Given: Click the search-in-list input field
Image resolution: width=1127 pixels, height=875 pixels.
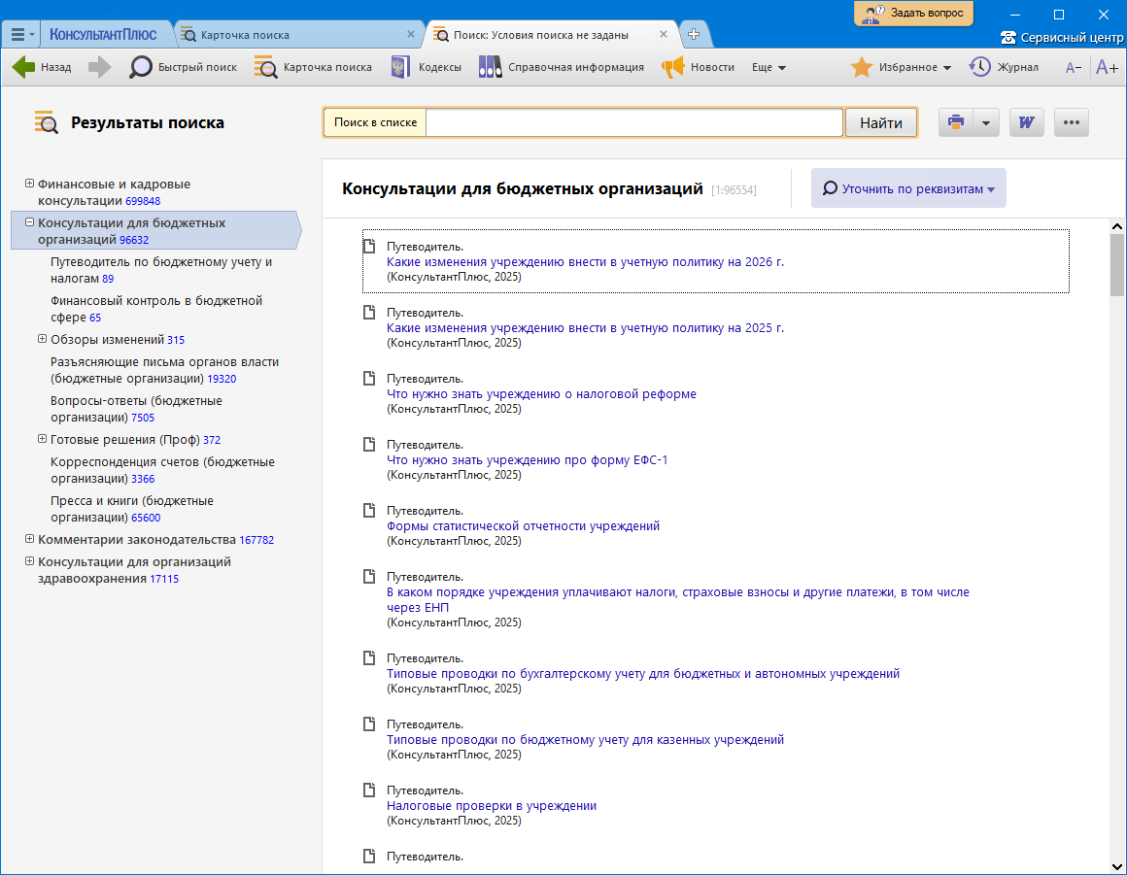Looking at the screenshot, I should point(633,122).
